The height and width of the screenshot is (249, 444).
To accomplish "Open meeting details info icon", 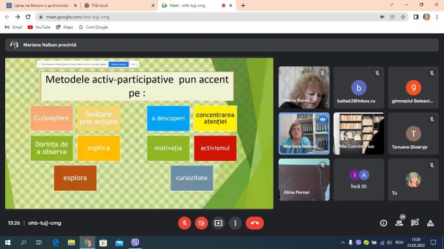I will 383,223.
